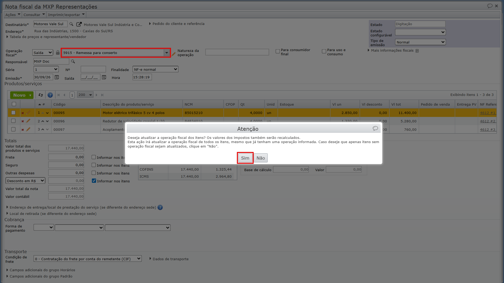Move item 3 (00097) up with arrow
This screenshot has height=283, width=504.
tap(43, 129)
